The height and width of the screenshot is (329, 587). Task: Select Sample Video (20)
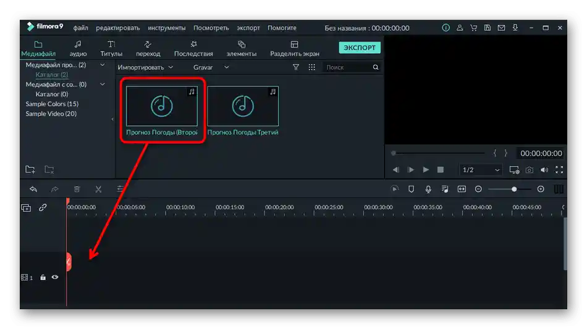[51, 114]
